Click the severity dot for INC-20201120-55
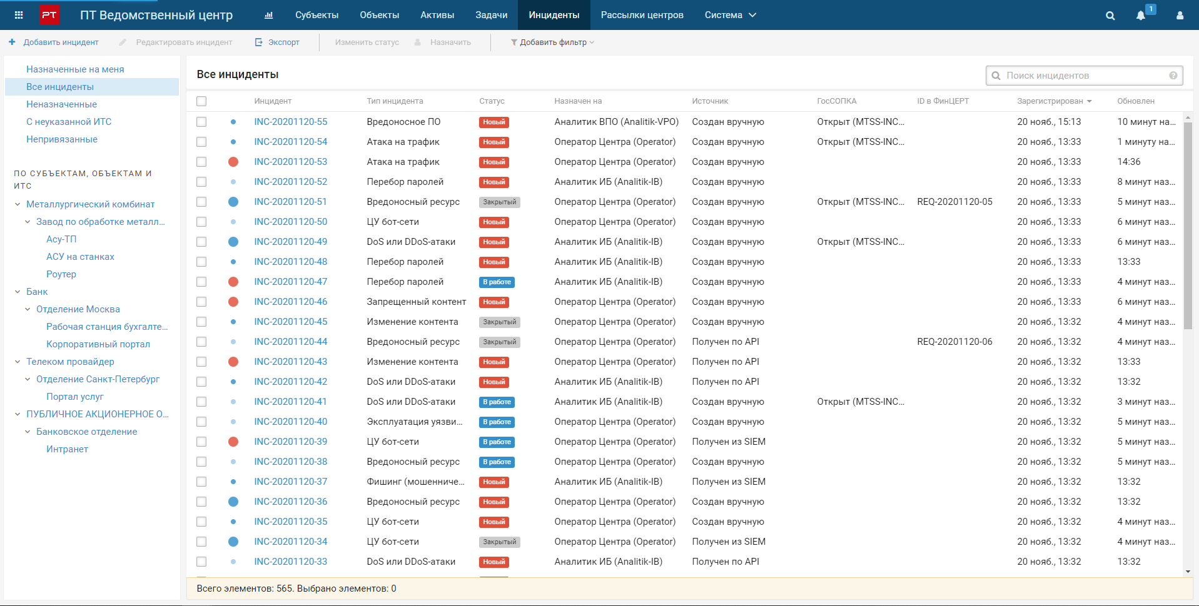 point(233,122)
